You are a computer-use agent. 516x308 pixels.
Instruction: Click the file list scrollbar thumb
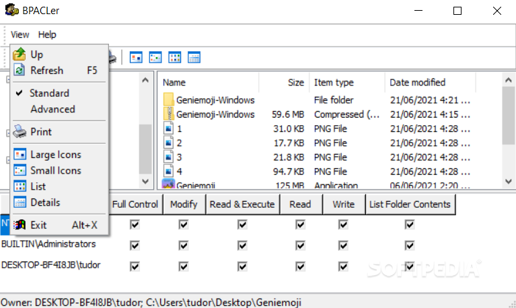[x=509, y=115]
